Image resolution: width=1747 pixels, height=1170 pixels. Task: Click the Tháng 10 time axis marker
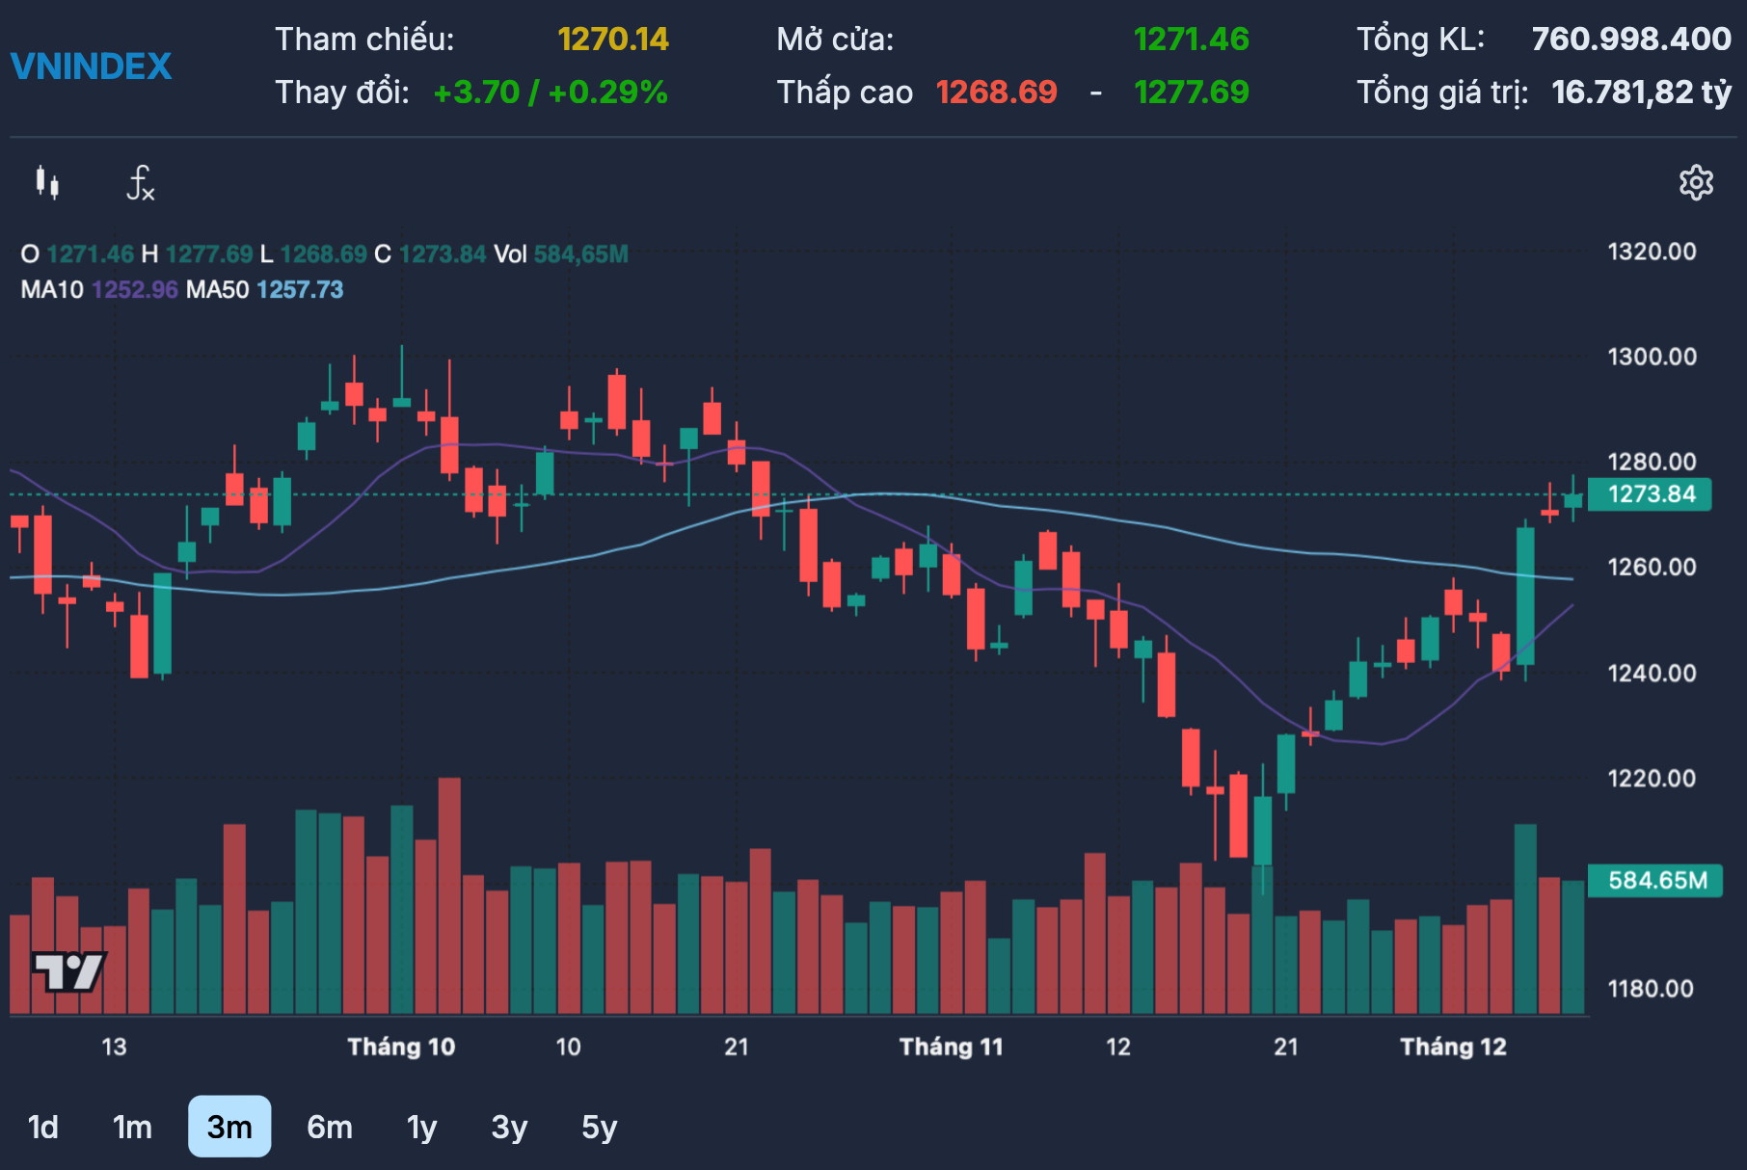tap(401, 1047)
